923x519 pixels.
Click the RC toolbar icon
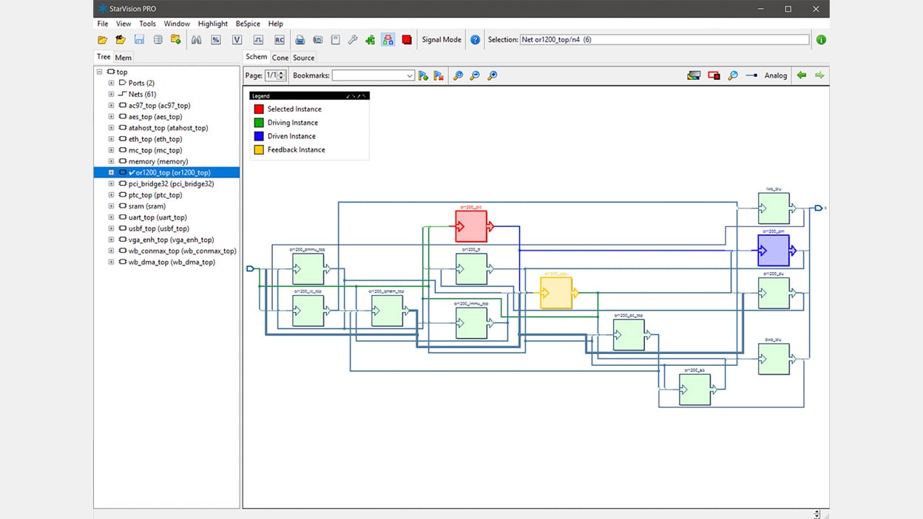pyautogui.click(x=280, y=40)
